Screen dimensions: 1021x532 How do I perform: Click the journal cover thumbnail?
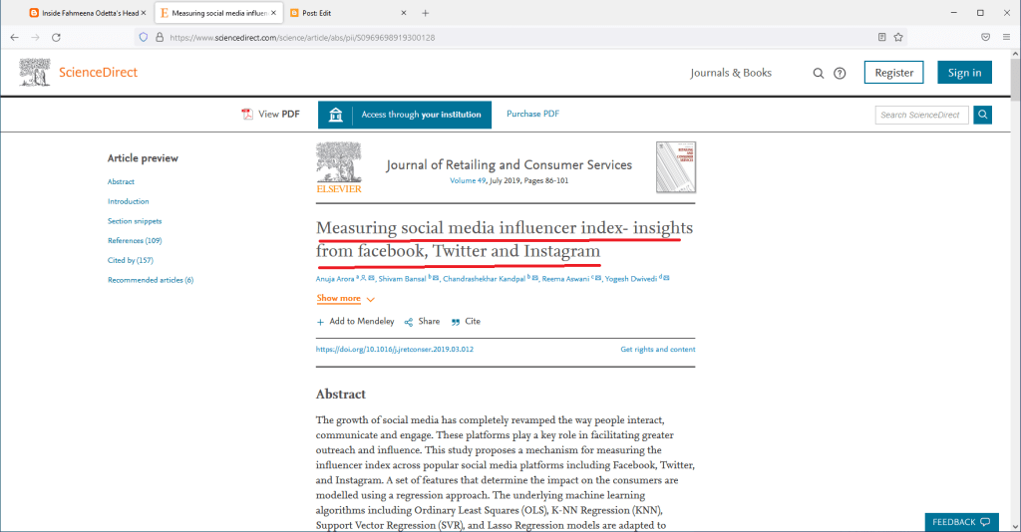click(675, 166)
